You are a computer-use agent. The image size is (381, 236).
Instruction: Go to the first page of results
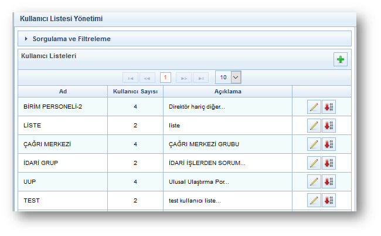[130, 77]
